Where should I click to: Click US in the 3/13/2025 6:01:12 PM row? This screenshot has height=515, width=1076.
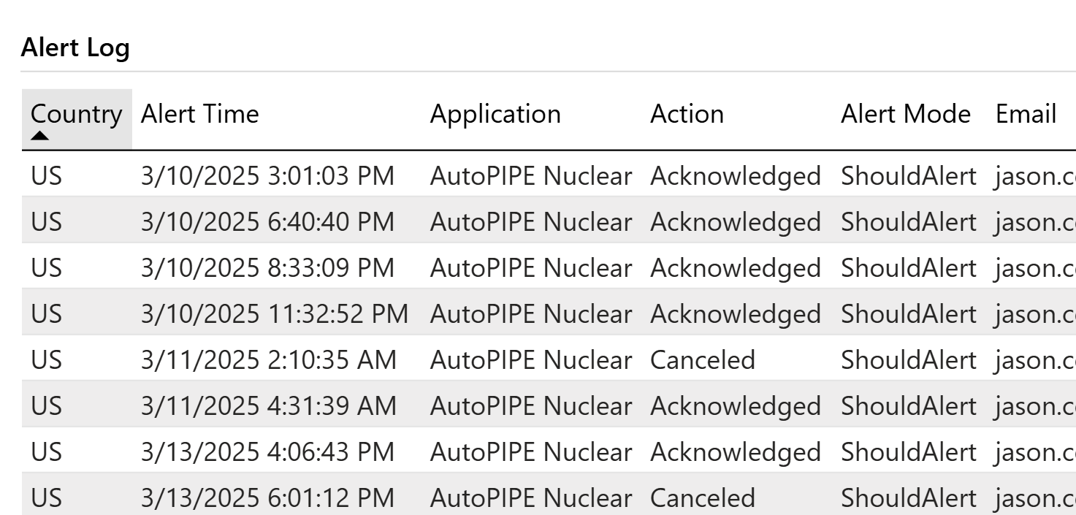(x=46, y=497)
